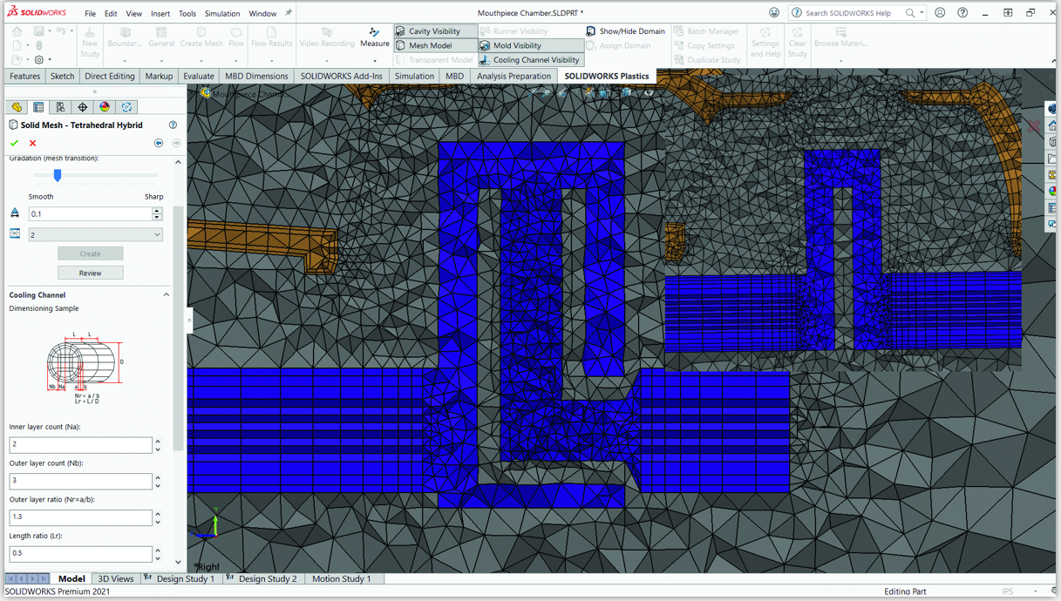This screenshot has width=1061, height=601.
Task: Open help for Solid Mesh panel
Action: coord(173,125)
